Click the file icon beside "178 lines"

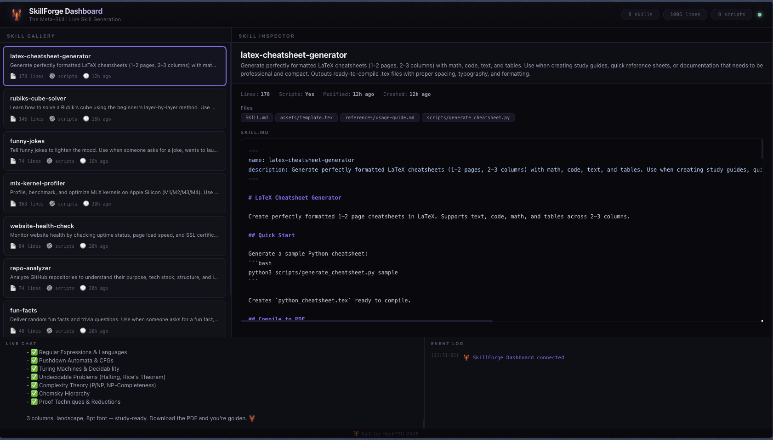point(13,76)
